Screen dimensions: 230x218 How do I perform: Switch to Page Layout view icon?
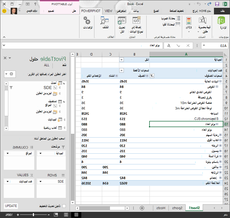pos(66,215)
